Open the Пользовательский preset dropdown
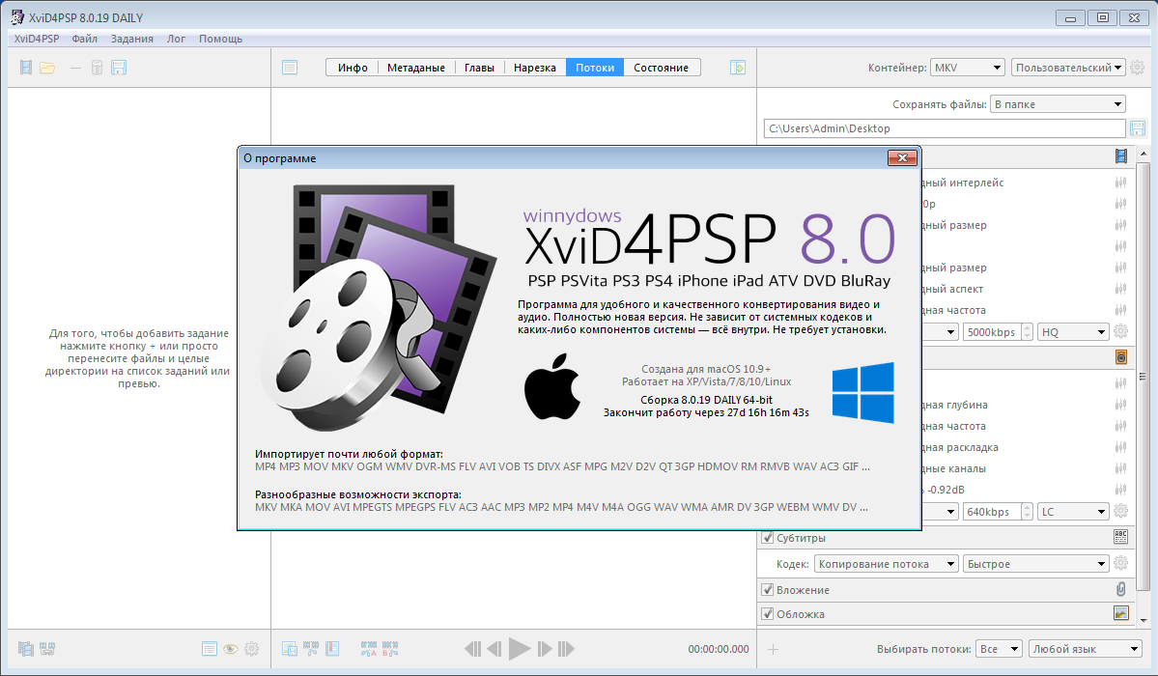The width and height of the screenshot is (1158, 676). (x=1068, y=68)
